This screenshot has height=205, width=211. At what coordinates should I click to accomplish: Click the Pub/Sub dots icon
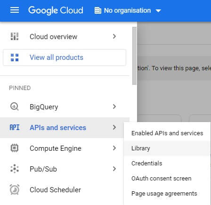(x=15, y=169)
